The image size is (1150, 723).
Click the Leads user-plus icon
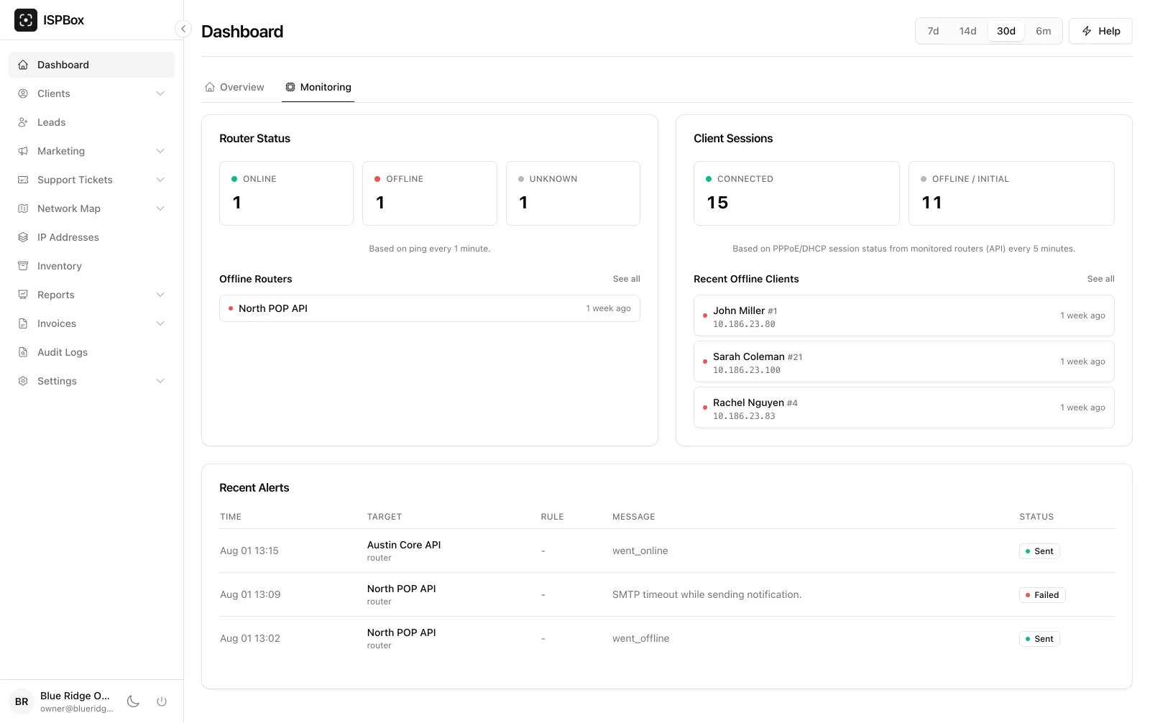point(23,122)
